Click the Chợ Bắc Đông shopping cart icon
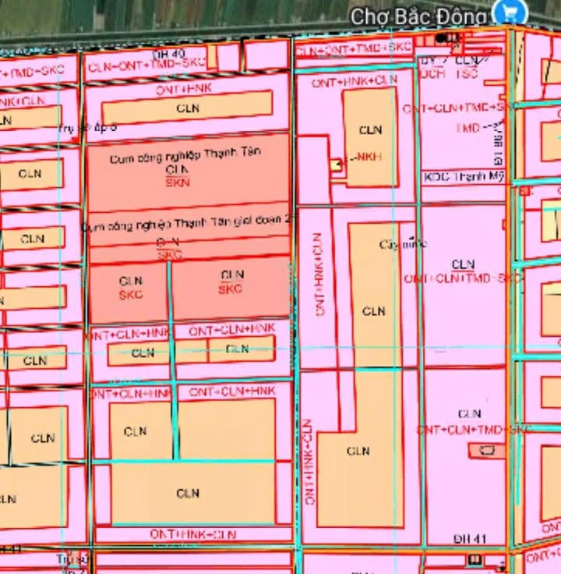This screenshot has width=561, height=574. (x=510, y=13)
